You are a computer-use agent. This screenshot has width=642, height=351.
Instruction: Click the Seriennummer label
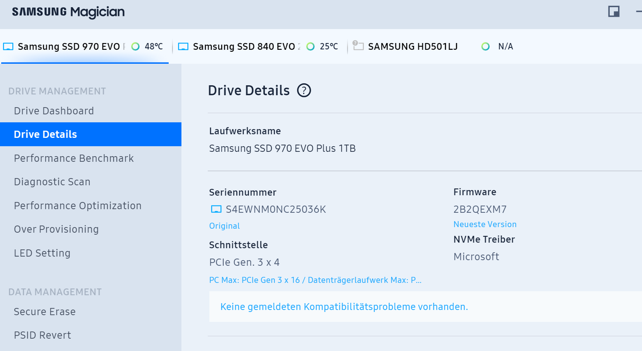[x=243, y=192]
